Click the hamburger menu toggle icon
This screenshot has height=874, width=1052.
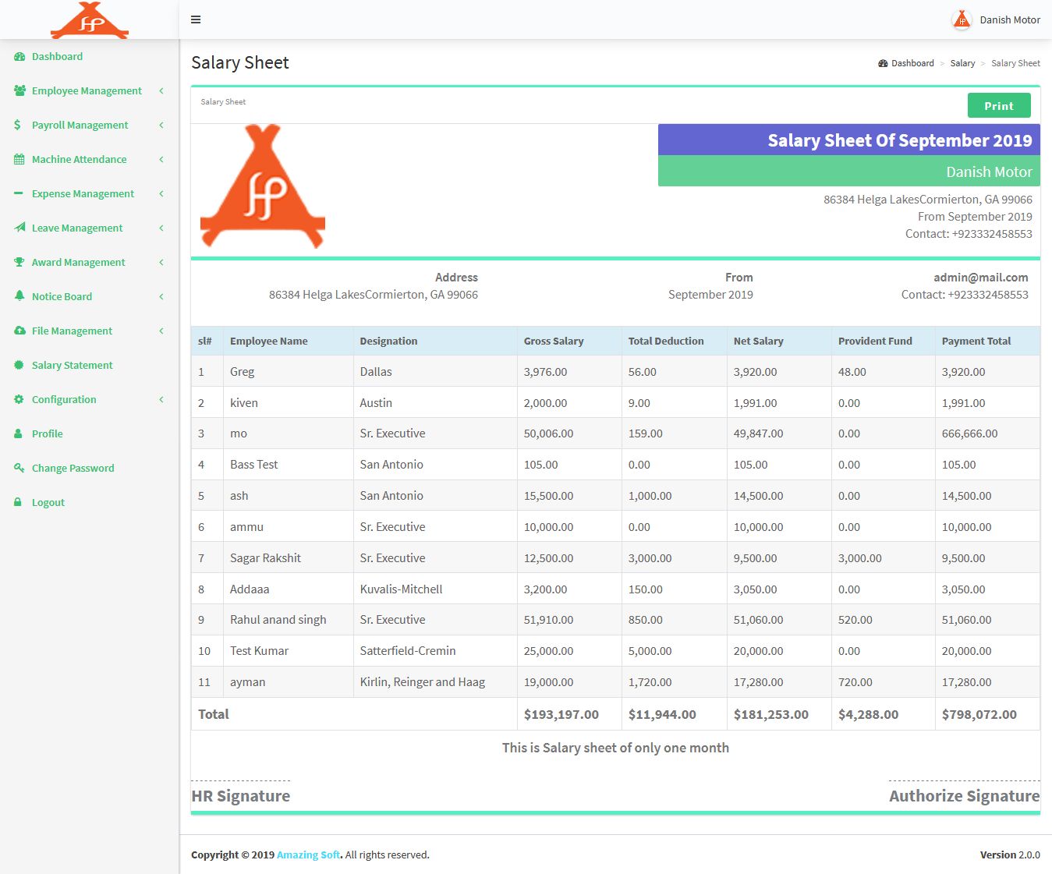(x=196, y=19)
